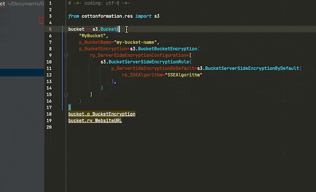Image resolution: width=316 pixels, height=192 pixels.
Task: Click the closing square bracket on line 15
Action: pyautogui.click(x=91, y=94)
